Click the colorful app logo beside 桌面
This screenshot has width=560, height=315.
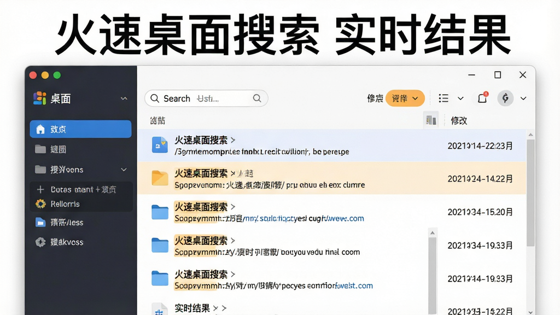(x=39, y=98)
